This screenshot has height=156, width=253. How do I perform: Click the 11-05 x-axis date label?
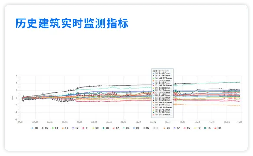pyautogui.click(x=239, y=122)
